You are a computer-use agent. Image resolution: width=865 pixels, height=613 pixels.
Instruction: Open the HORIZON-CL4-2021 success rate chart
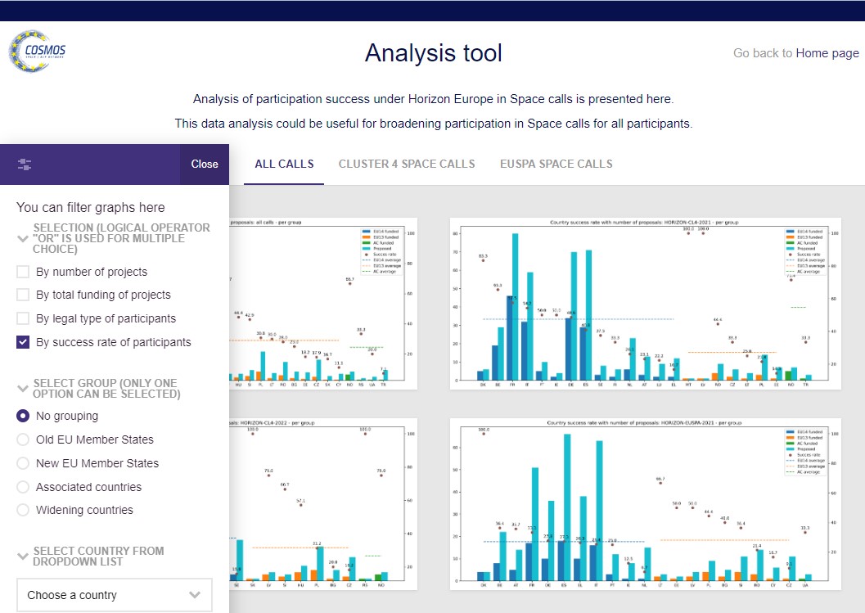(645, 303)
